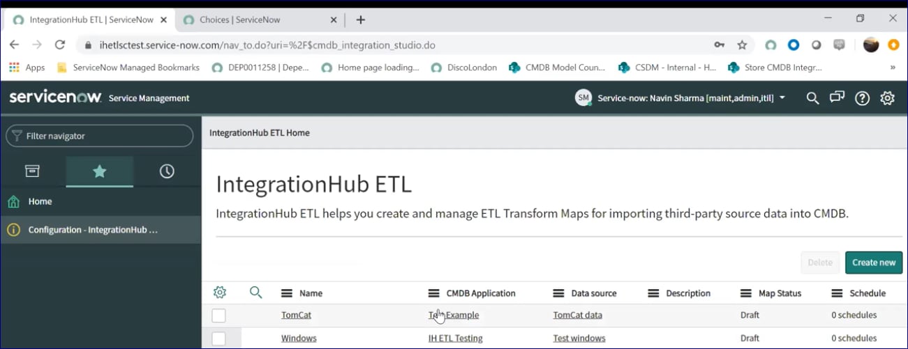The width and height of the screenshot is (908, 349).
Task: Click 0 schedules in Windows row
Action: pos(854,338)
